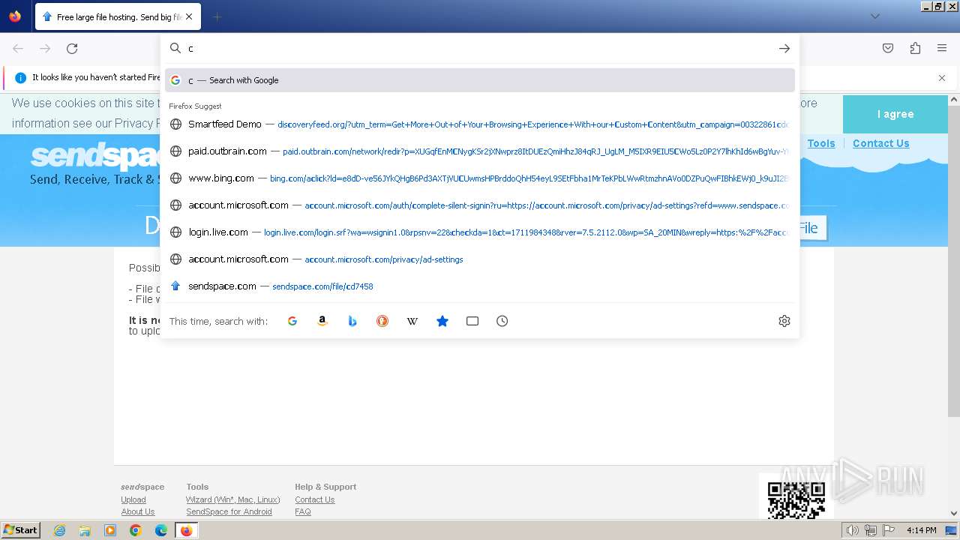This screenshot has width=960, height=540.
Task: Open the Extensions puzzle icon
Action: pyautogui.click(x=915, y=48)
